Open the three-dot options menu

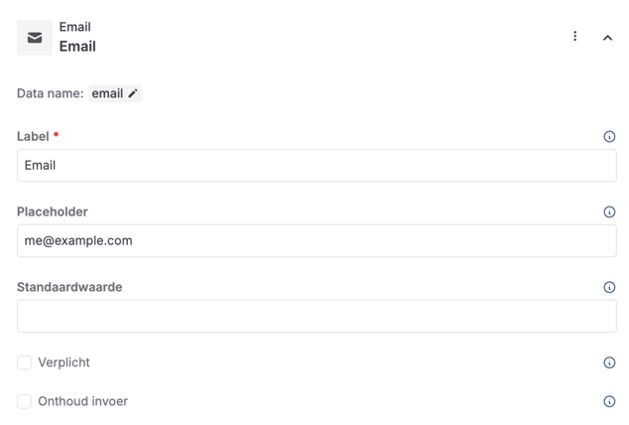point(574,37)
